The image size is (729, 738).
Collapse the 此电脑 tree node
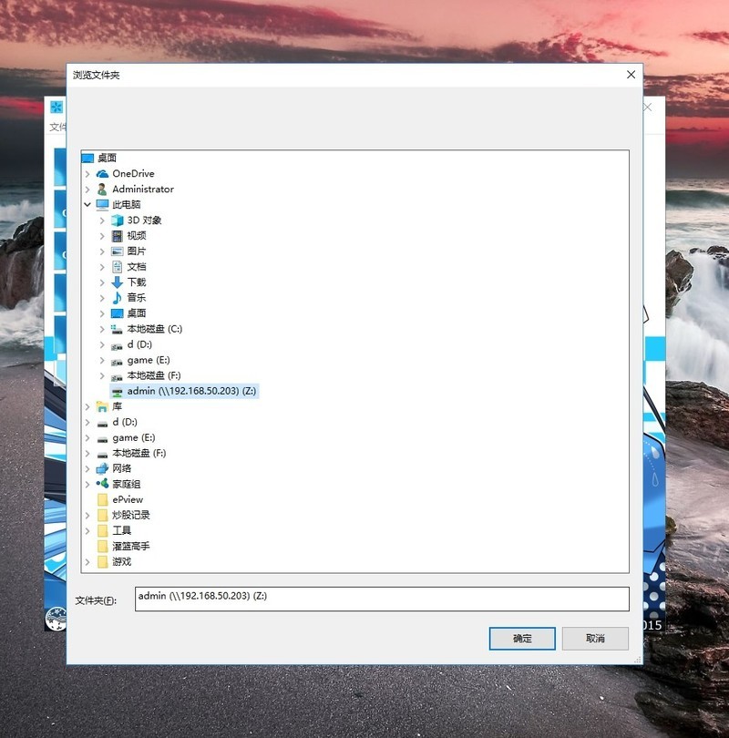[87, 205]
